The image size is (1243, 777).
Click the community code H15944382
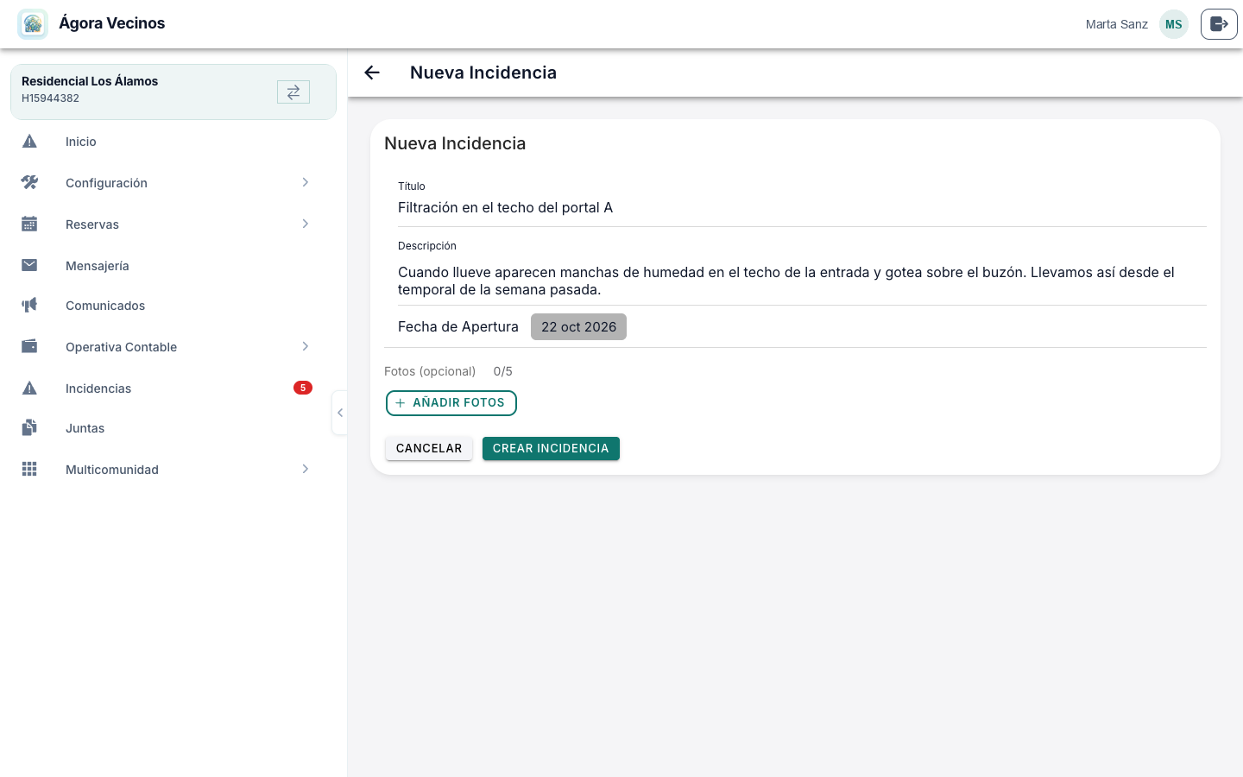click(x=50, y=98)
